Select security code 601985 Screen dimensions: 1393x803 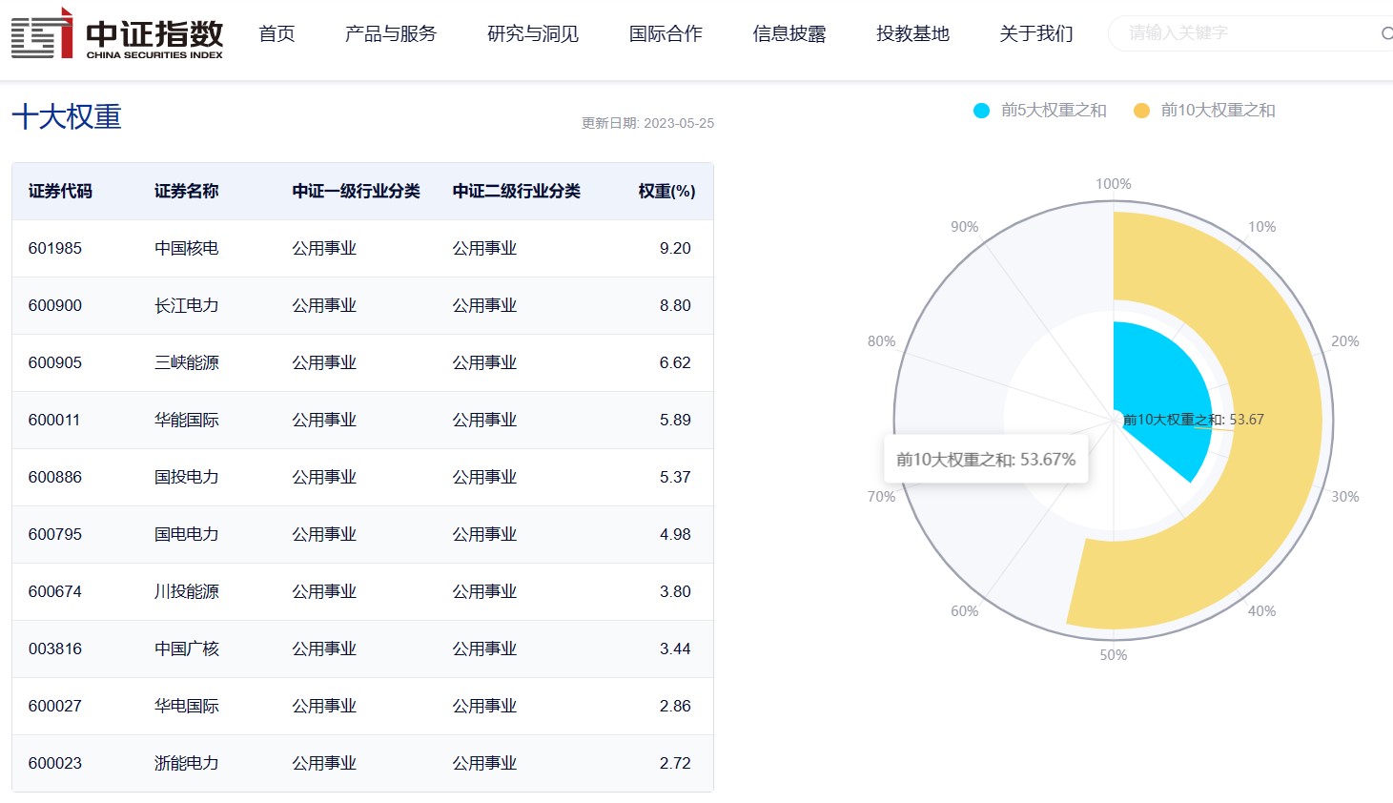[55, 249]
